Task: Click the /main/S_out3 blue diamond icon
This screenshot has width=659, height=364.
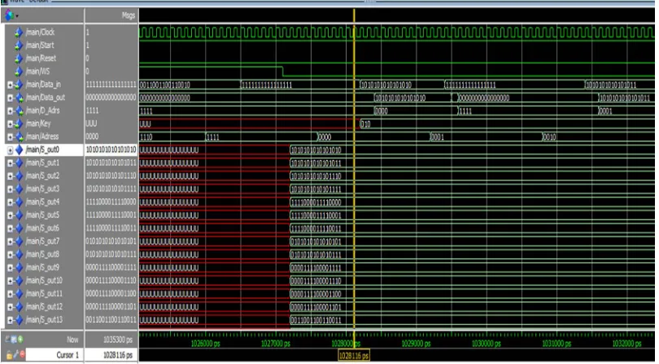Action: tap(19, 189)
